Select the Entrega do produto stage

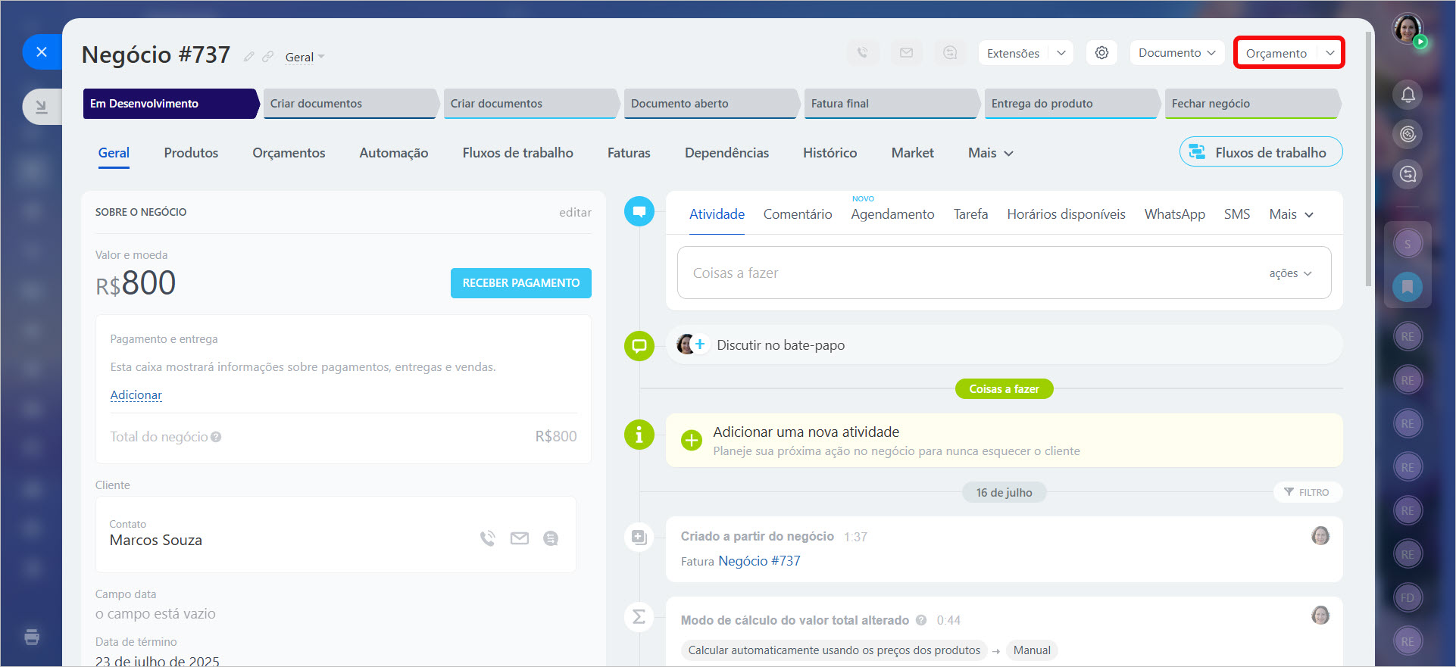(x=1072, y=104)
